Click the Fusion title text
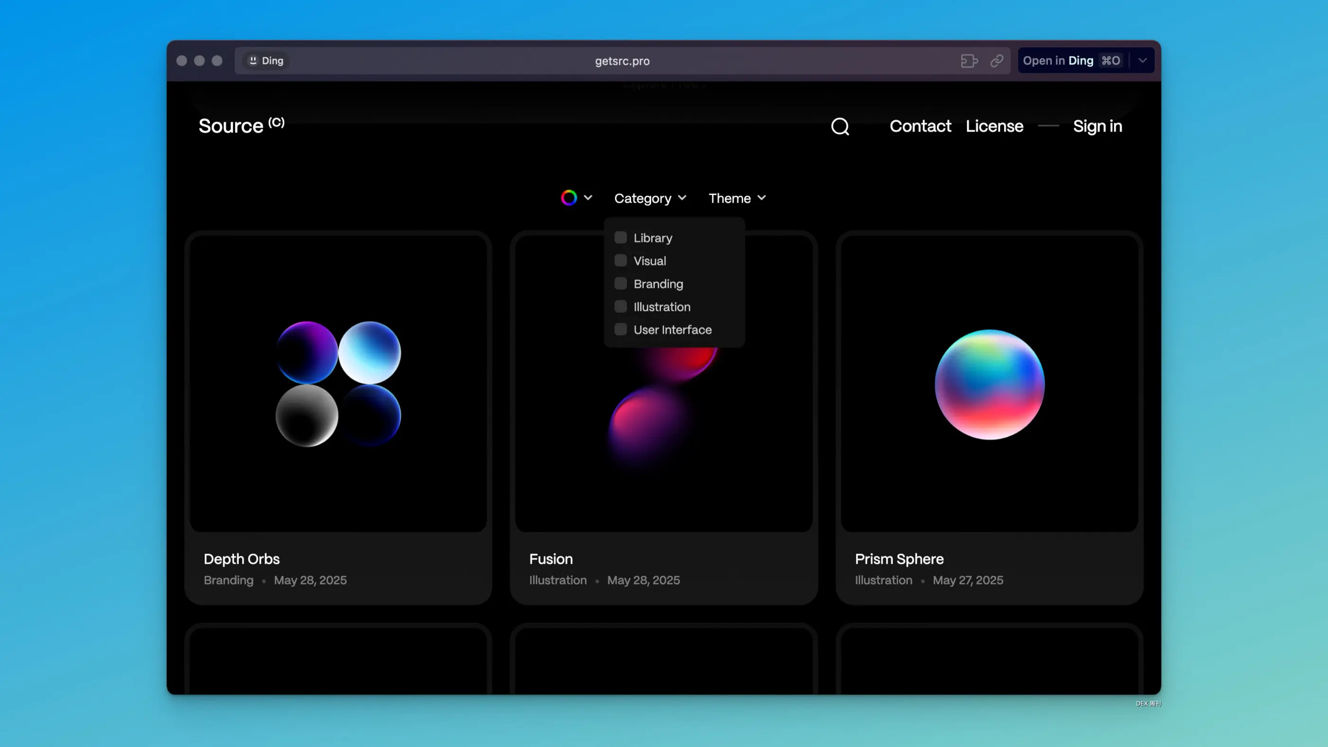This screenshot has width=1328, height=747. 551,559
